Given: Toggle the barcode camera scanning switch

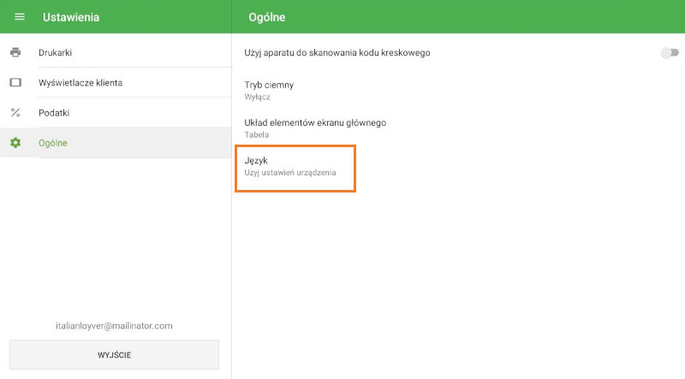Looking at the screenshot, I should pyautogui.click(x=669, y=53).
